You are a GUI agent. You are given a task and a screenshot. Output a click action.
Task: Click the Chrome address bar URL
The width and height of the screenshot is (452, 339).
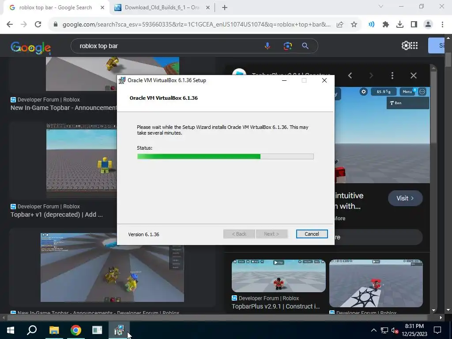click(196, 25)
